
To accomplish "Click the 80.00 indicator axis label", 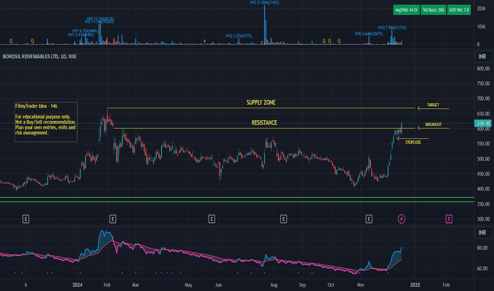I will (x=482, y=248).
